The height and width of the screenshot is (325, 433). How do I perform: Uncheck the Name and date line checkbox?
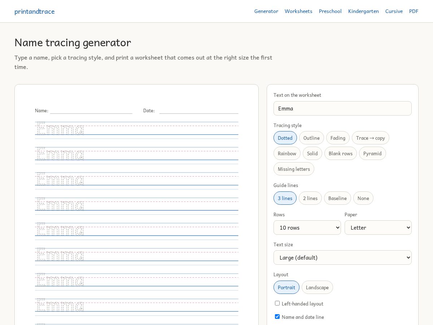[x=277, y=317]
